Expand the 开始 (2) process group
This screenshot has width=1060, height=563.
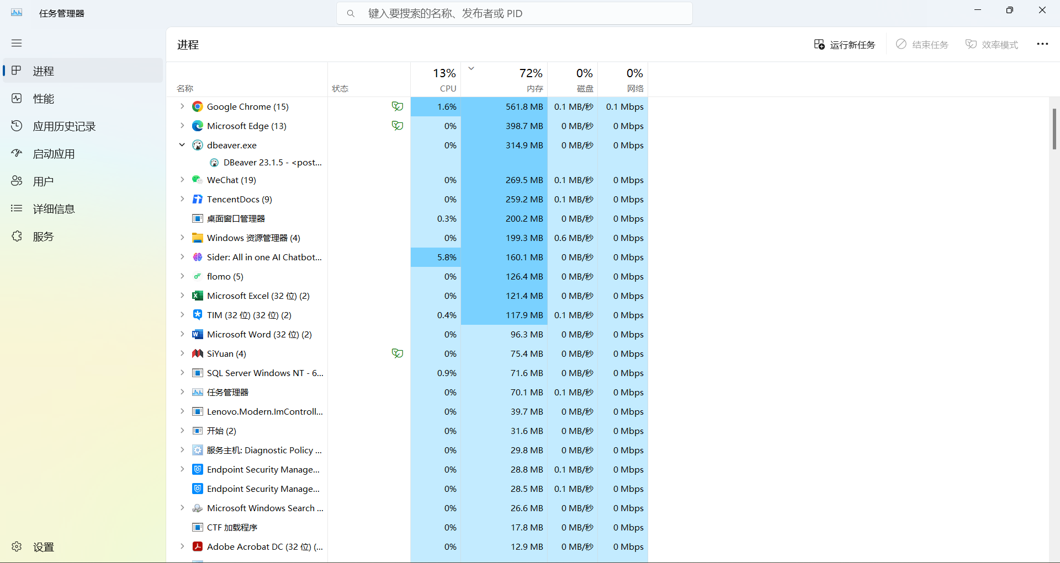(x=182, y=431)
